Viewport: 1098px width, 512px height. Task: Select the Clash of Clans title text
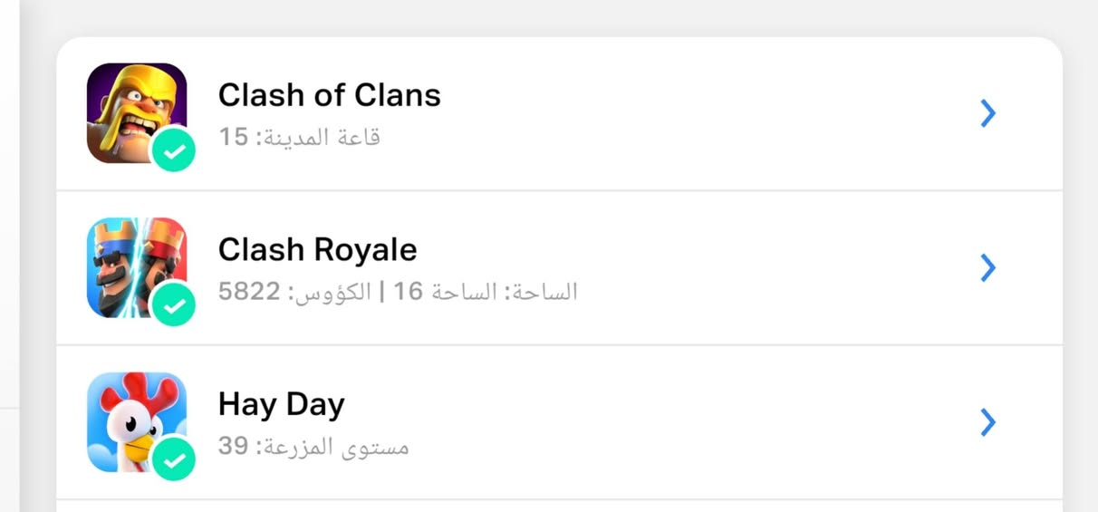[x=329, y=95]
